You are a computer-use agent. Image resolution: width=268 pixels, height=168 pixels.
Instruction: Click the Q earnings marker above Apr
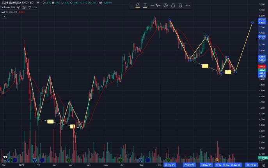[69, 160]
